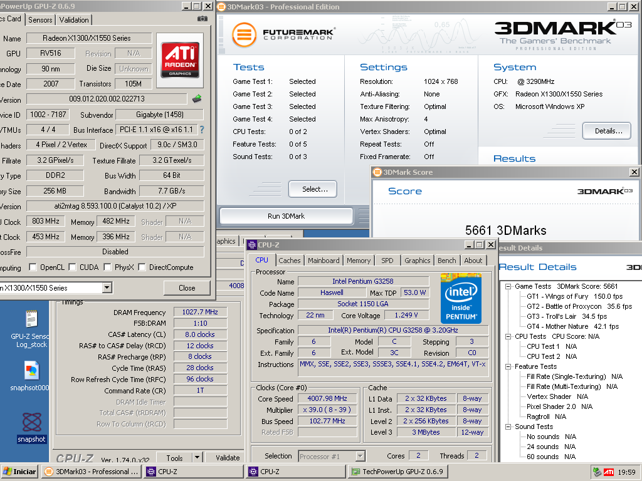Enable the OpenCL checkbox
Viewport: 642px width, 481px height.
(x=33, y=267)
